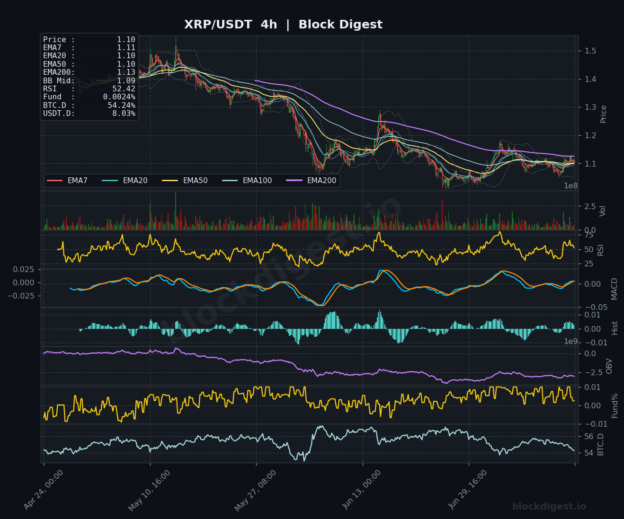Image resolution: width=624 pixels, height=519 pixels.
Task: Select the EMA50 legend entry
Action: click(185, 181)
